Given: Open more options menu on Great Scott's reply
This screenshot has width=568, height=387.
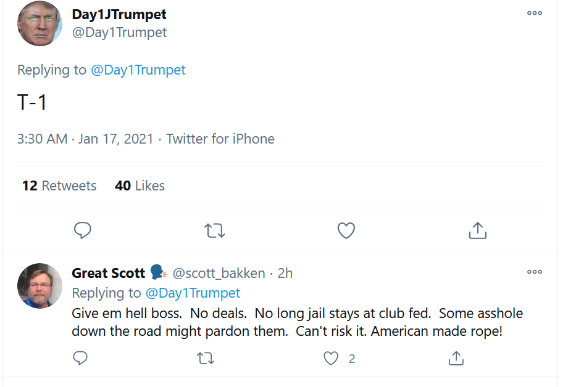Looking at the screenshot, I should pos(534,272).
